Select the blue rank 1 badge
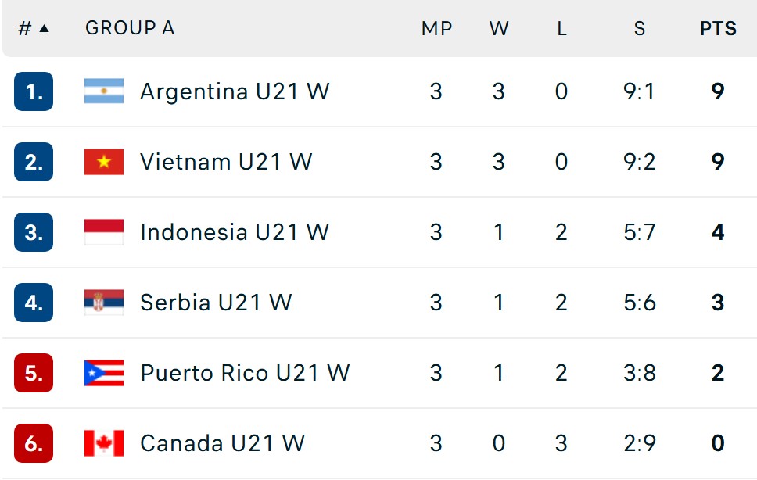Screen dimensions: 757x480 pyautogui.click(x=34, y=91)
